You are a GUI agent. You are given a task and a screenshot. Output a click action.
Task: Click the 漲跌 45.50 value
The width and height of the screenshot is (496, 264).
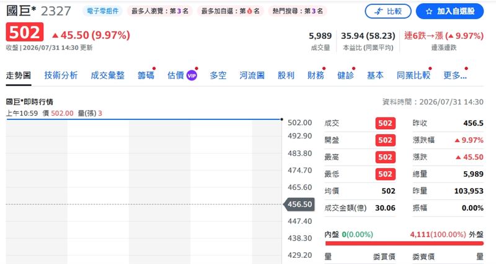(x=470, y=157)
